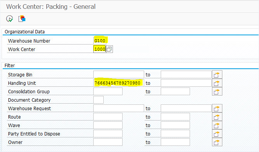Open multiple selection for Owner
Image resolution: width=259 pixels, height=152 pixels.
click(217, 142)
